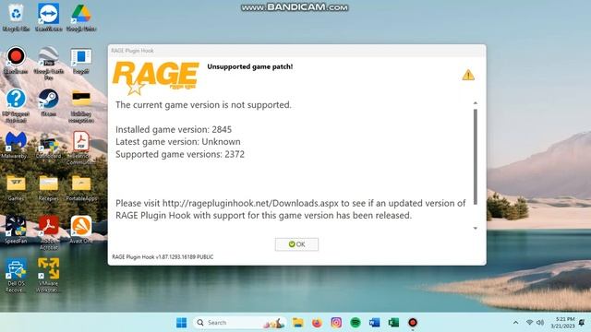Screen dimensions: 591x332
Task: Open the Recepies folder
Action: point(48,188)
